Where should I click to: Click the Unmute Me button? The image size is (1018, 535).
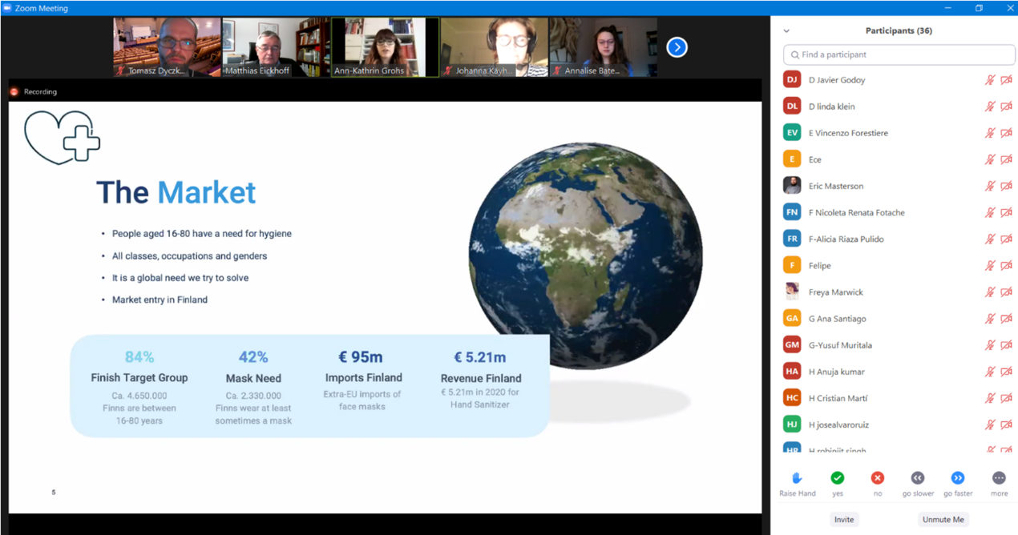pyautogui.click(x=943, y=520)
